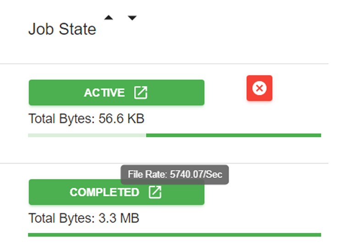Open the COMPLETED job details
Viewport: 344px width, 247px height.
[117, 192]
